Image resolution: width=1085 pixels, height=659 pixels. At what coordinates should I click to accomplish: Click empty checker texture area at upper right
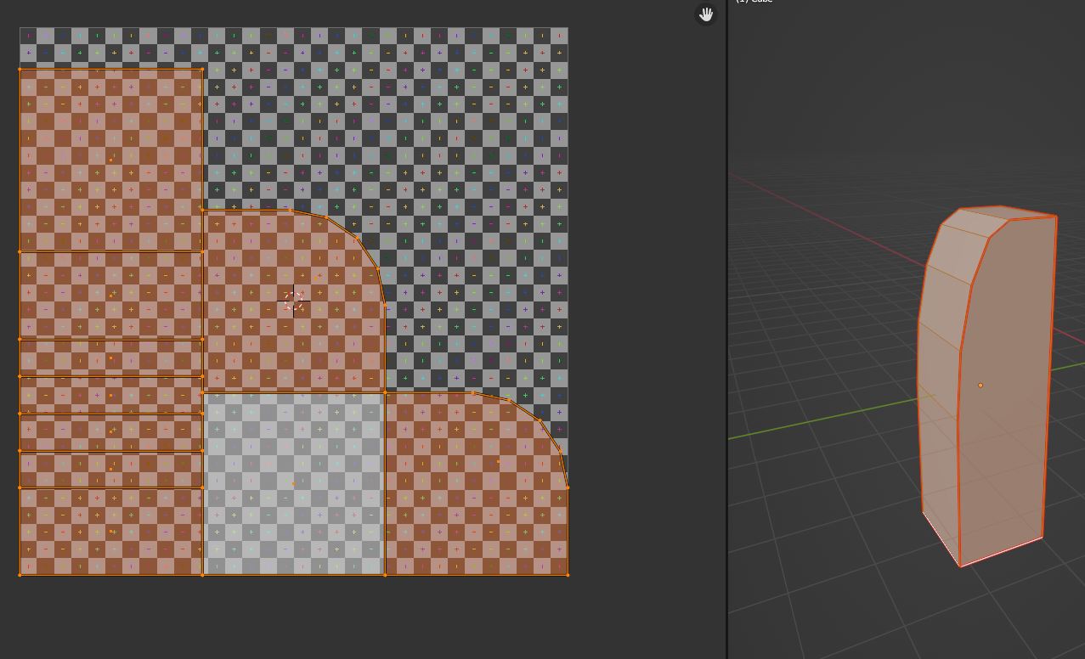point(476,127)
